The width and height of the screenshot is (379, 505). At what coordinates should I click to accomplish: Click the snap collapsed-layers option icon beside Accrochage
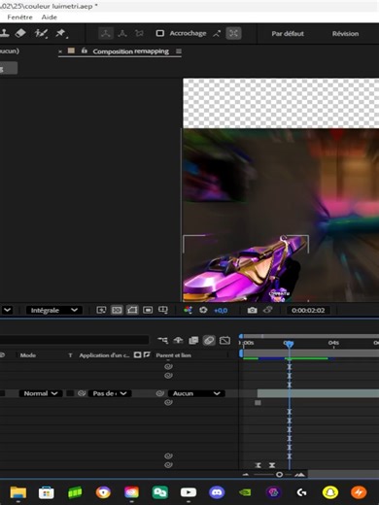pos(217,33)
